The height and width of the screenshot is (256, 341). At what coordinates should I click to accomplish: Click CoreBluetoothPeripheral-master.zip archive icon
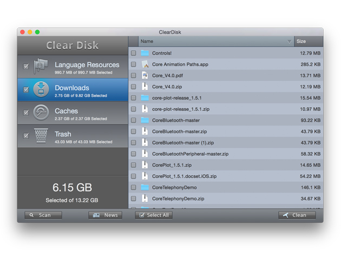[145, 154]
